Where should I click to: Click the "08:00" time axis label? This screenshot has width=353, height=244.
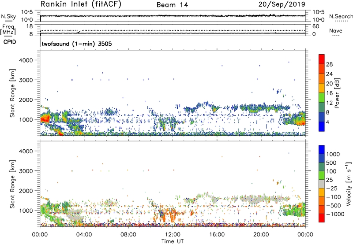point(128,235)
